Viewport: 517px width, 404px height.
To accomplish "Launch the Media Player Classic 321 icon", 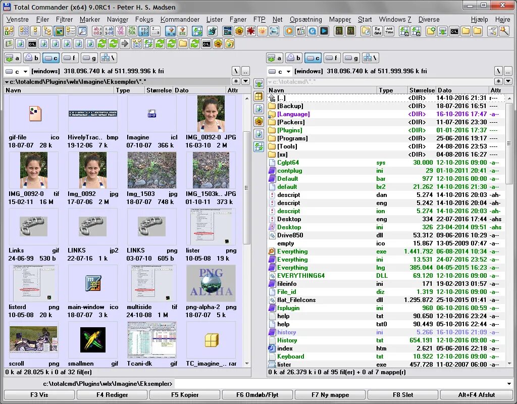I will (301, 31).
